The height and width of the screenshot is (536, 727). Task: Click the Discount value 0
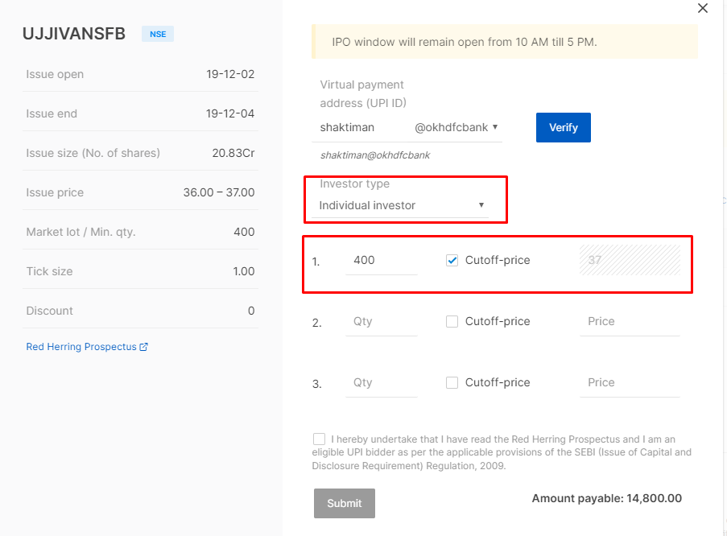[251, 311]
